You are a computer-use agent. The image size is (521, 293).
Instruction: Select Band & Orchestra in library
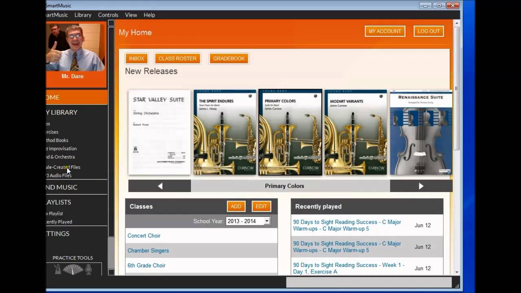point(60,157)
